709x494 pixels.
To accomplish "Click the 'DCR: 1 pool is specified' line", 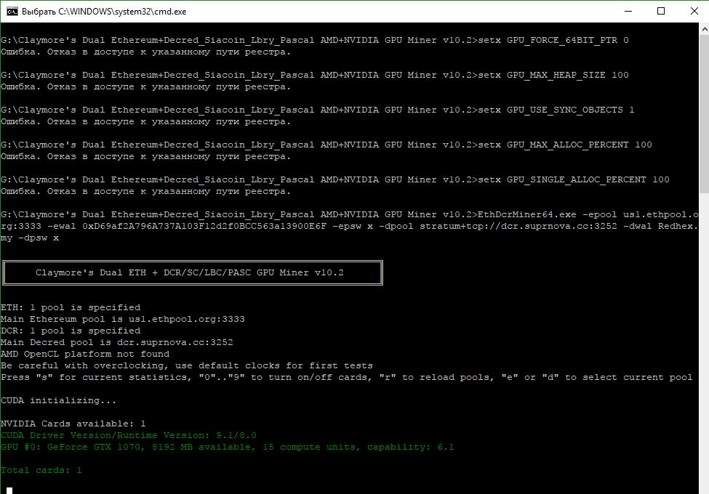I will pos(71,331).
